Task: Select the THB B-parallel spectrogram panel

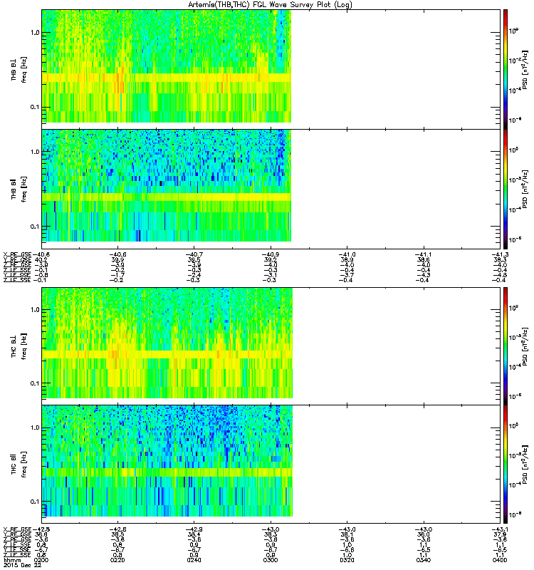Action: pyautogui.click(x=271, y=189)
